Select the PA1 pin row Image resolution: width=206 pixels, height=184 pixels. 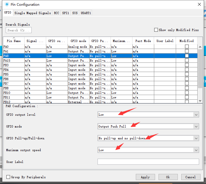100,51
